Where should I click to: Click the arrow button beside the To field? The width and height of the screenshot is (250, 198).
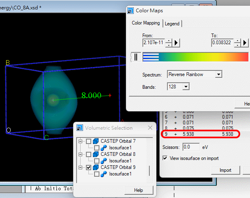[245, 43]
